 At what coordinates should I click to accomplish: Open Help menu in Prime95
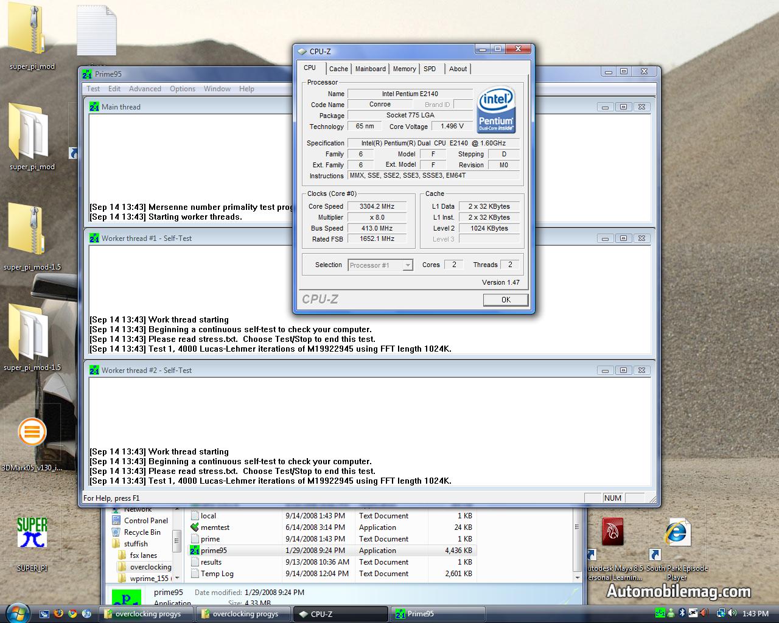pyautogui.click(x=246, y=89)
